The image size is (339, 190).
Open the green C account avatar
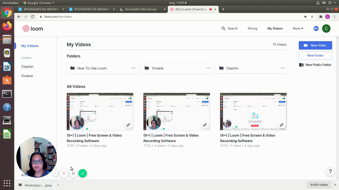click(x=326, y=28)
